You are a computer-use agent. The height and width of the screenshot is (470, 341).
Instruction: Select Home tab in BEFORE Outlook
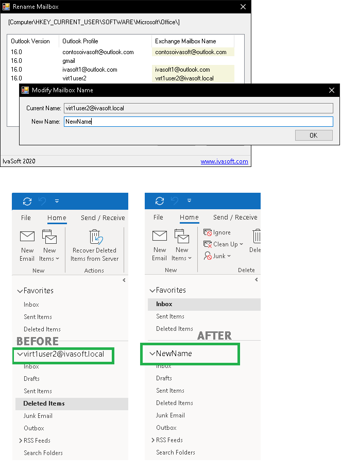point(57,218)
